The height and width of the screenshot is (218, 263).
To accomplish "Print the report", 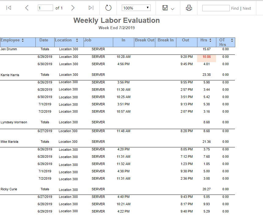I will [189, 8].
